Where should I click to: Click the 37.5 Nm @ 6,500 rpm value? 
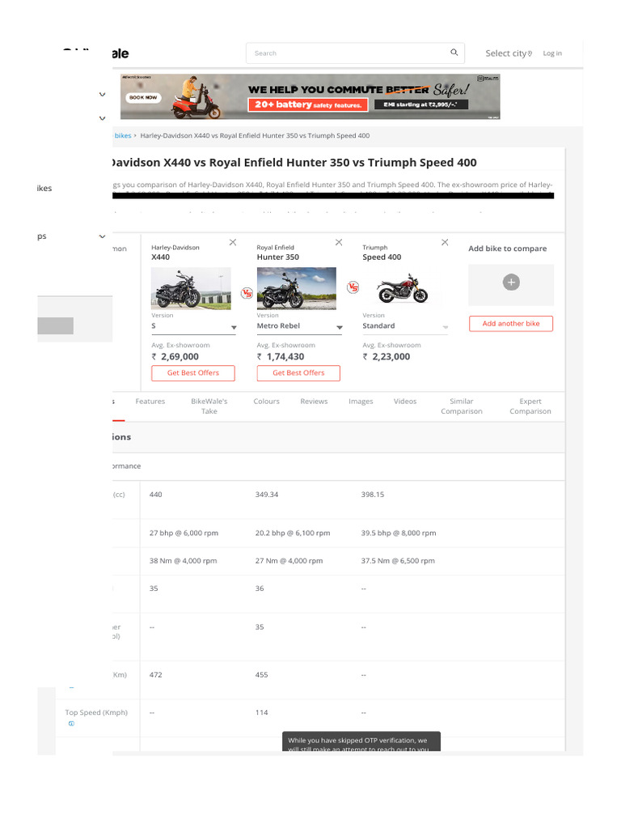point(398,560)
